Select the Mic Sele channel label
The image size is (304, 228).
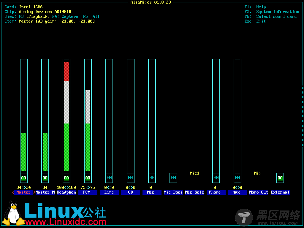[195, 192]
